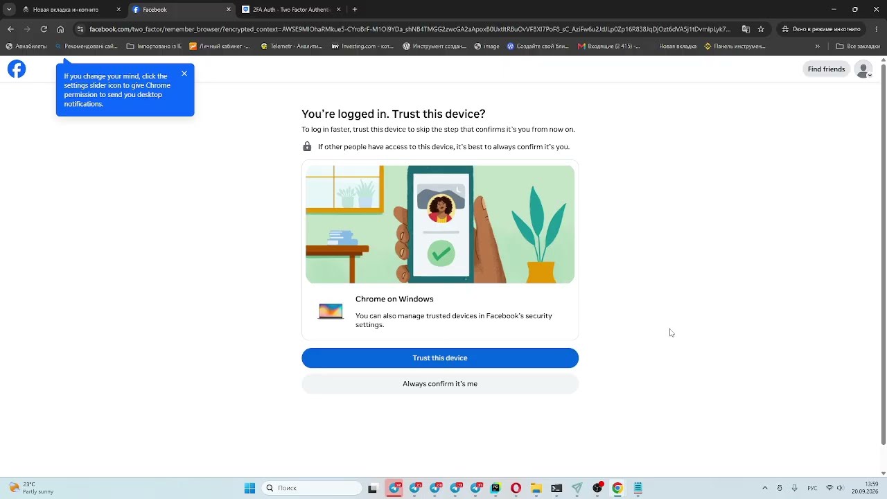Choose Always confirm it's me
This screenshot has height=499, width=887.
coord(440,384)
